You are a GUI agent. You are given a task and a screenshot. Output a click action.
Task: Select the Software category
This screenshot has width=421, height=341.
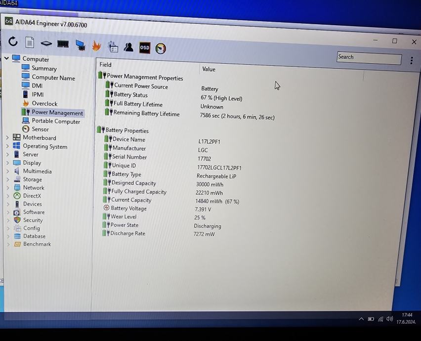(x=29, y=212)
